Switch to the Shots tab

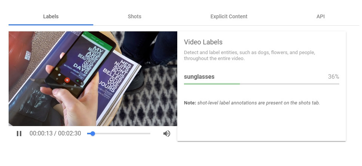coord(135,16)
